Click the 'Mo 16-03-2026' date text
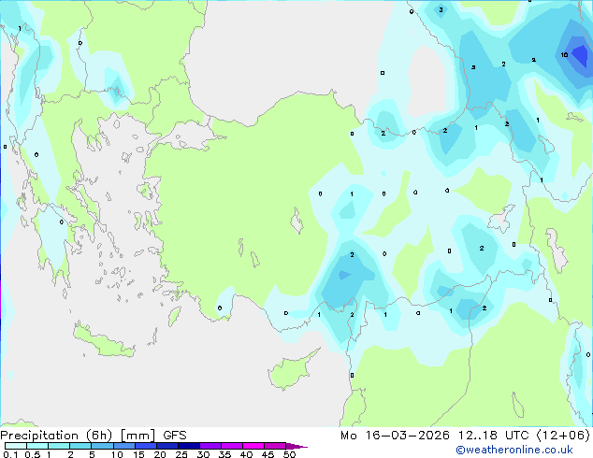This screenshot has width=593, height=458. point(395,436)
